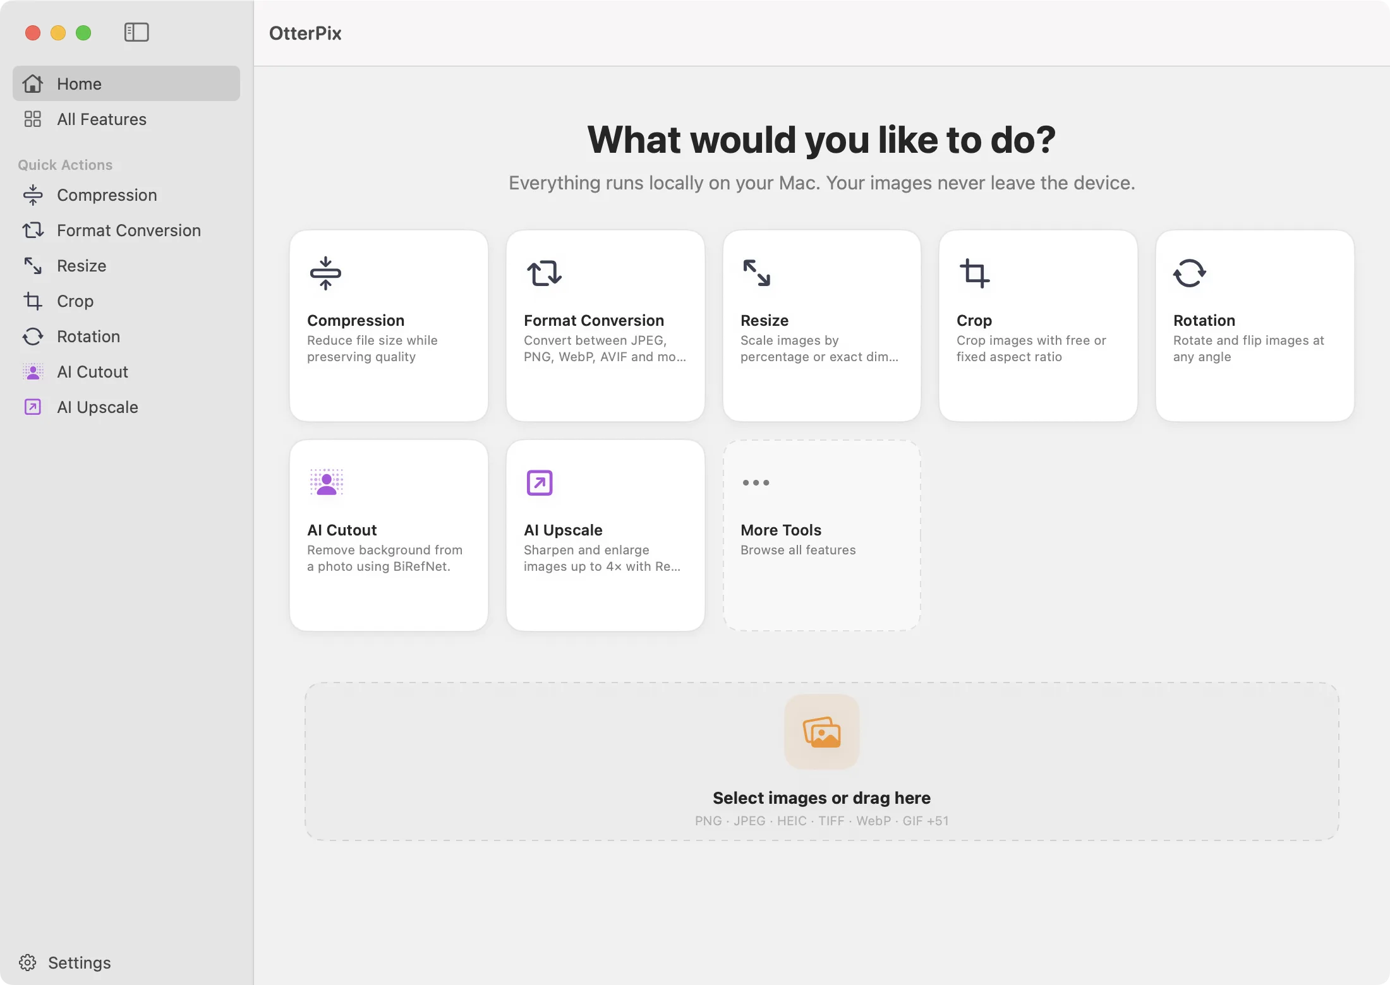Click the Format Conversion card icon

pyautogui.click(x=544, y=273)
